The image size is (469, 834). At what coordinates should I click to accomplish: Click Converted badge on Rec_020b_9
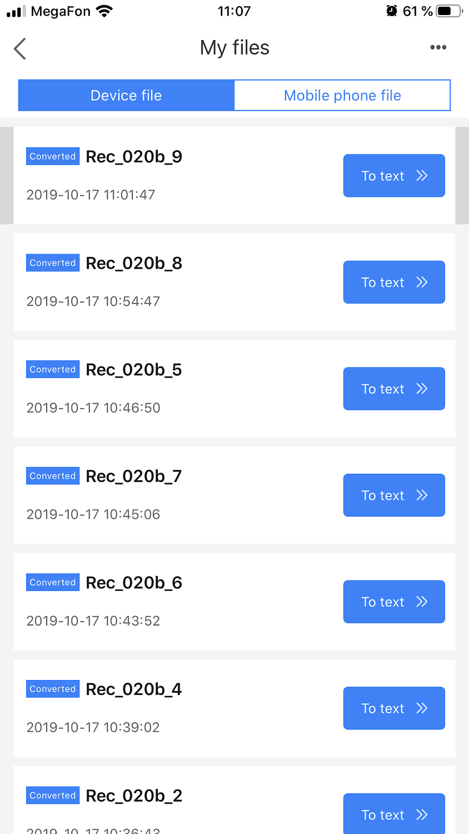tap(53, 157)
